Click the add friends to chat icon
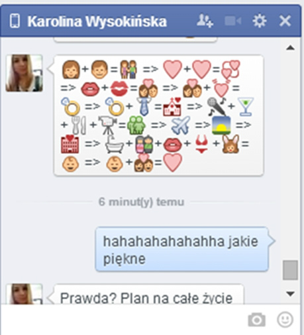 [x=205, y=21]
